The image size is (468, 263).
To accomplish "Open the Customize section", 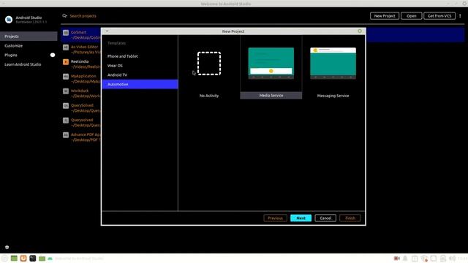I will click(29, 45).
